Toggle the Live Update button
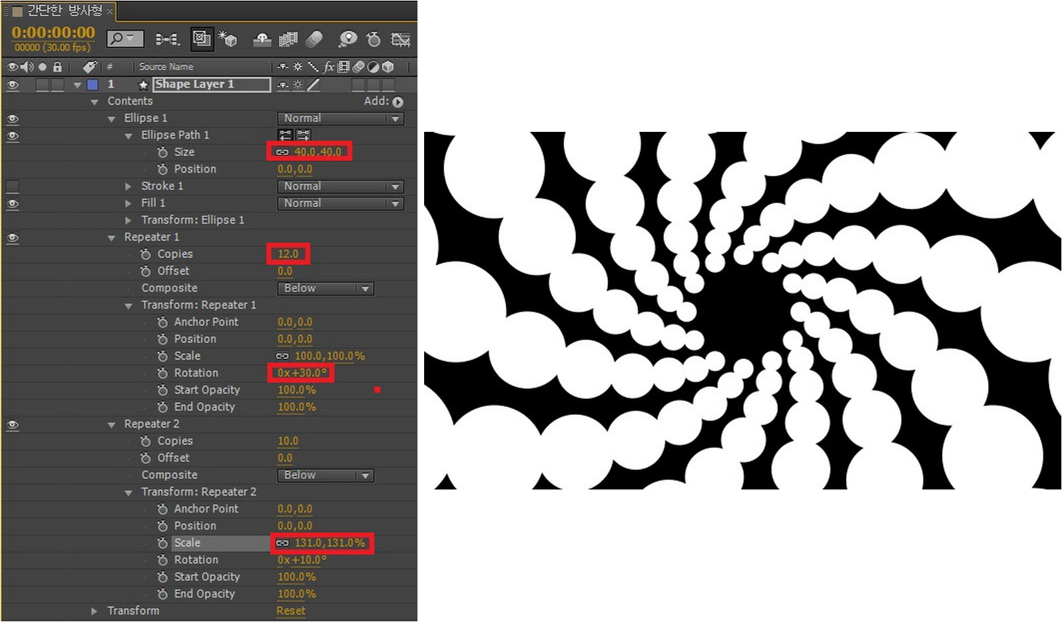 [x=201, y=39]
